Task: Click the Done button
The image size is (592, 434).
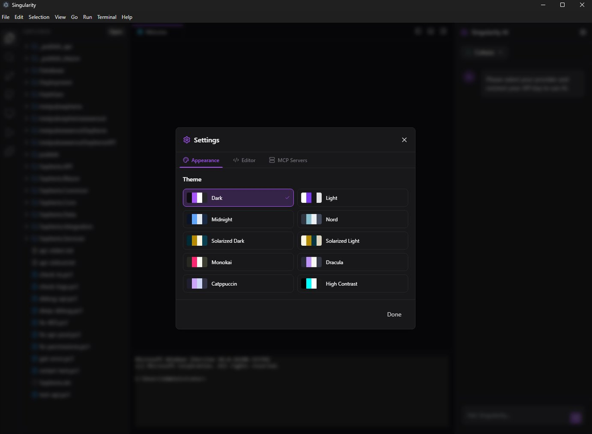Action: pos(394,314)
